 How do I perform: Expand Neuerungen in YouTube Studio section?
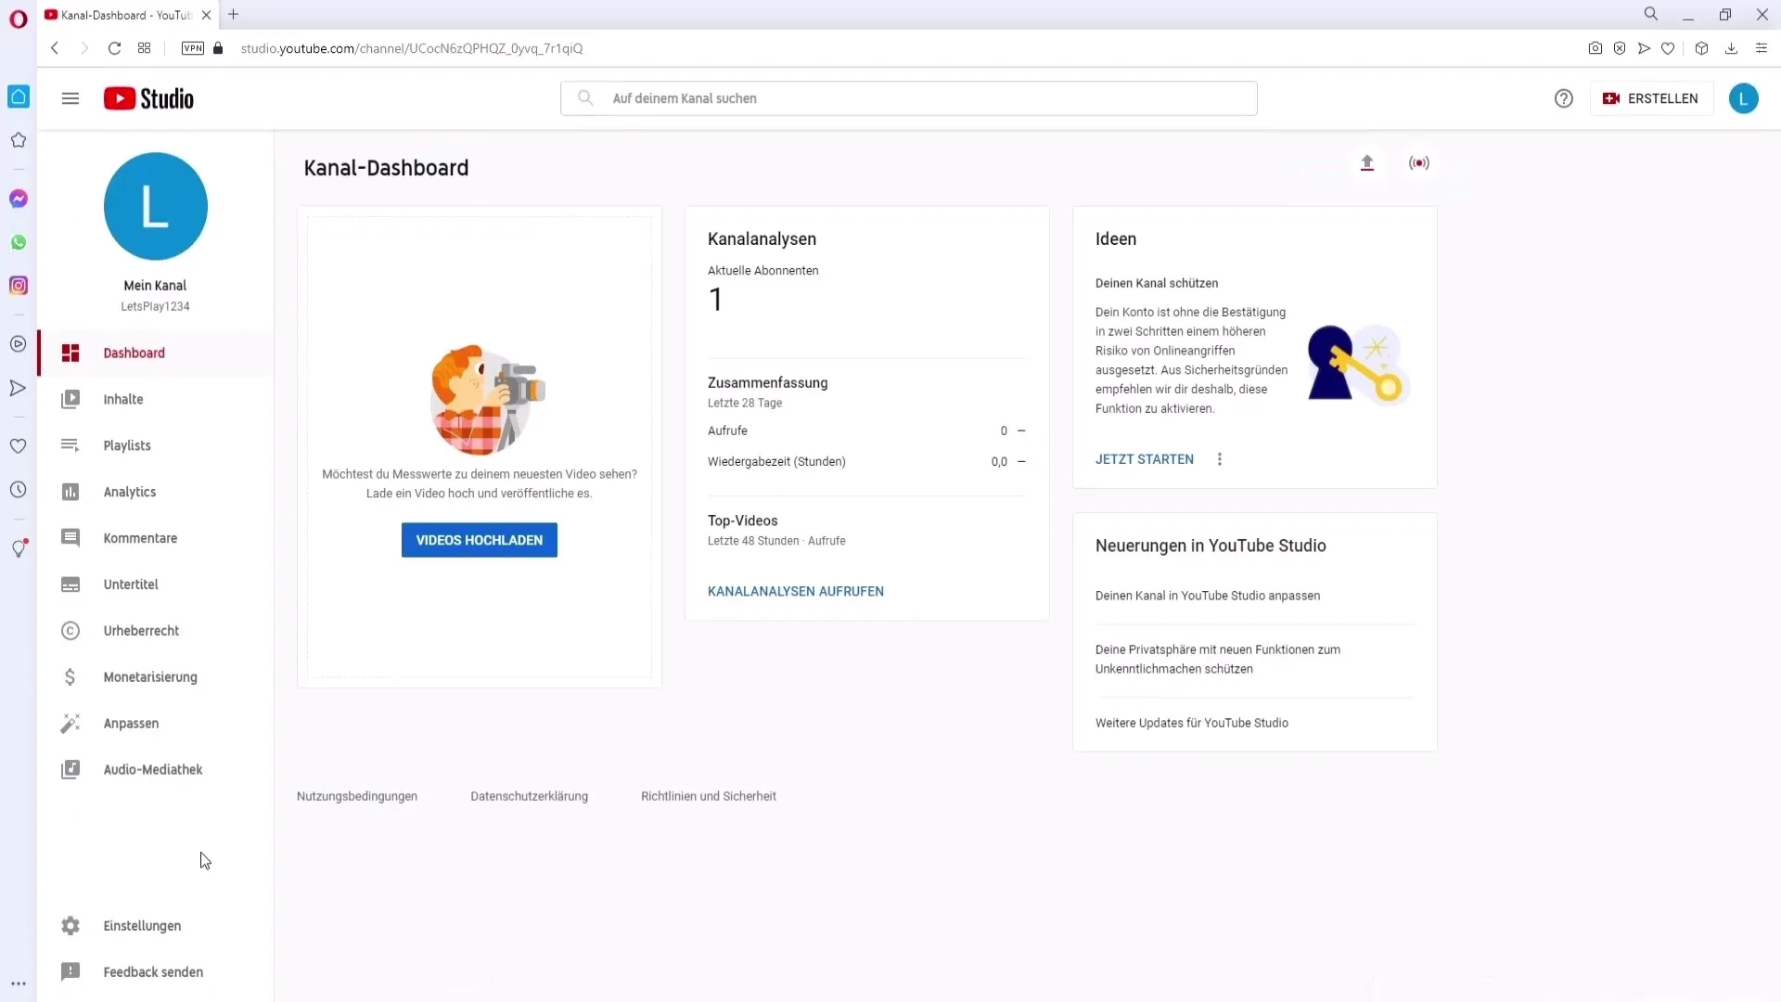pos(1211,545)
